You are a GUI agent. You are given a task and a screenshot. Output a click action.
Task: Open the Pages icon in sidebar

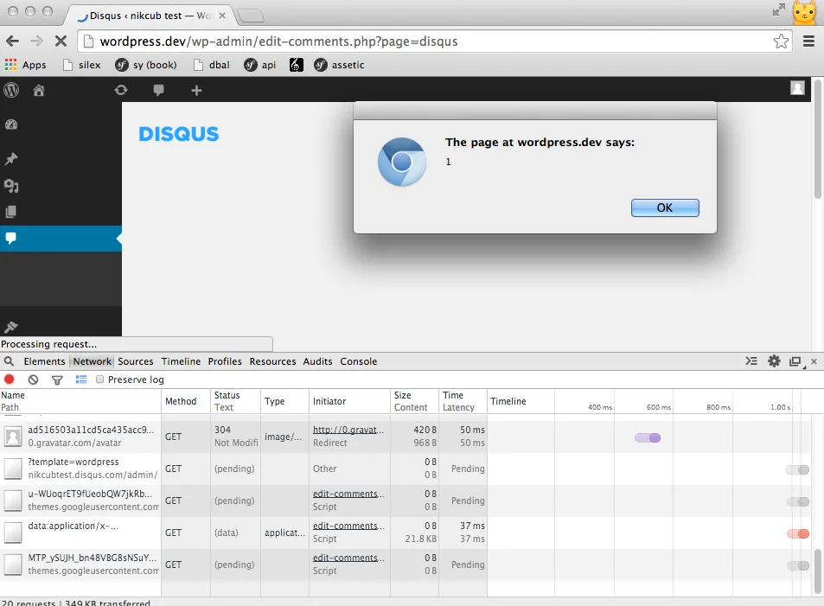click(11, 212)
